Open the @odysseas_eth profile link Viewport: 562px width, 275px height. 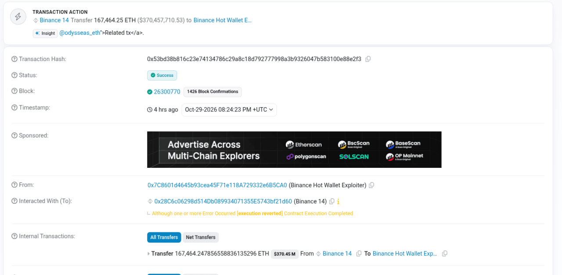click(x=80, y=33)
